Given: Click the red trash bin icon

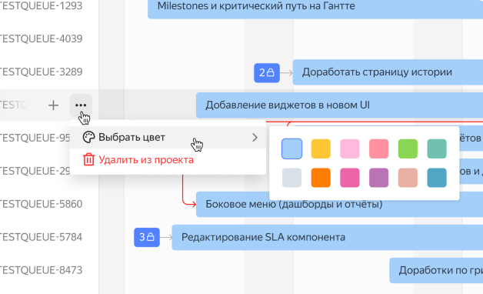Looking at the screenshot, I should pos(88,159).
